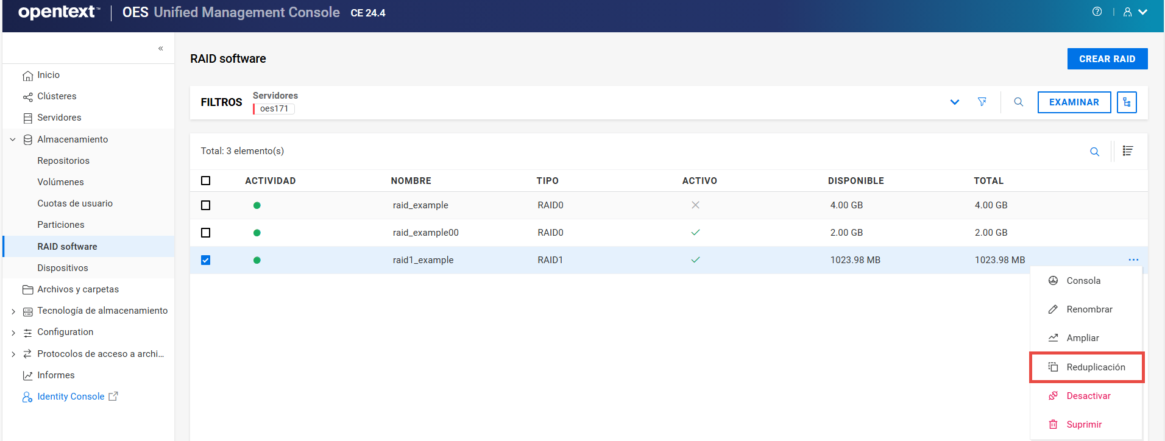The width and height of the screenshot is (1165, 441).
Task: Check the raid_example row checkbox
Action: pyautogui.click(x=206, y=205)
